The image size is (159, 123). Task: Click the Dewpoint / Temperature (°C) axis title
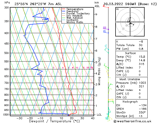(54, 121)
